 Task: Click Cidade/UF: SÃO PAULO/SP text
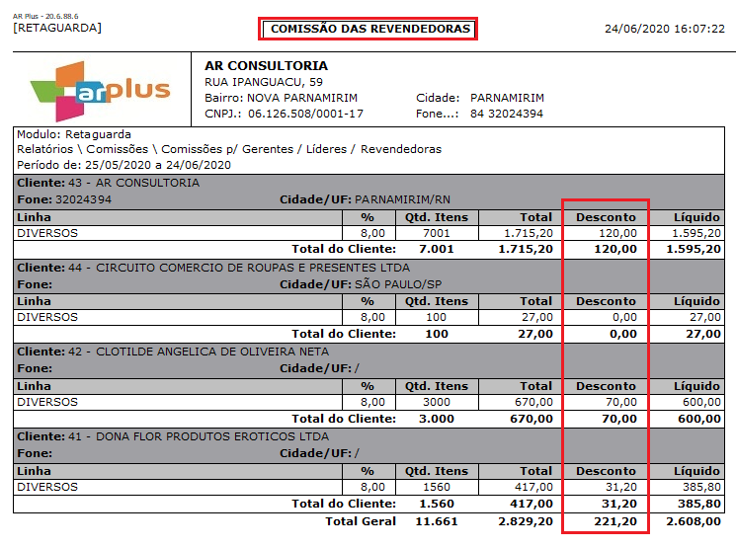click(x=361, y=284)
